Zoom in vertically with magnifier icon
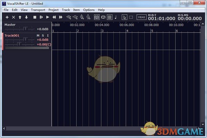 pyautogui.click(x=82, y=17)
